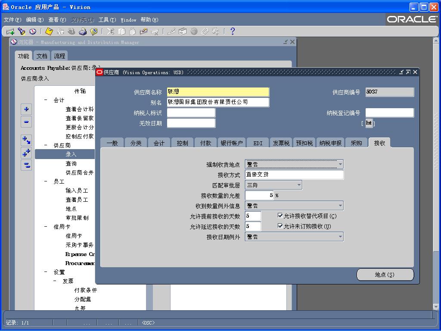Collapse the 员工 tree node
The width and height of the screenshot is (441, 331).
tap(46, 181)
